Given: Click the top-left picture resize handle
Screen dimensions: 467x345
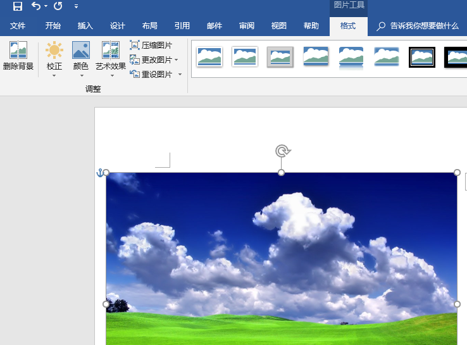Looking at the screenshot, I should pos(106,172).
